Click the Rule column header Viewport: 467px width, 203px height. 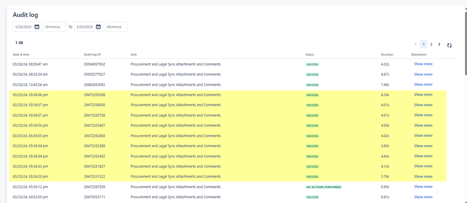tap(133, 54)
